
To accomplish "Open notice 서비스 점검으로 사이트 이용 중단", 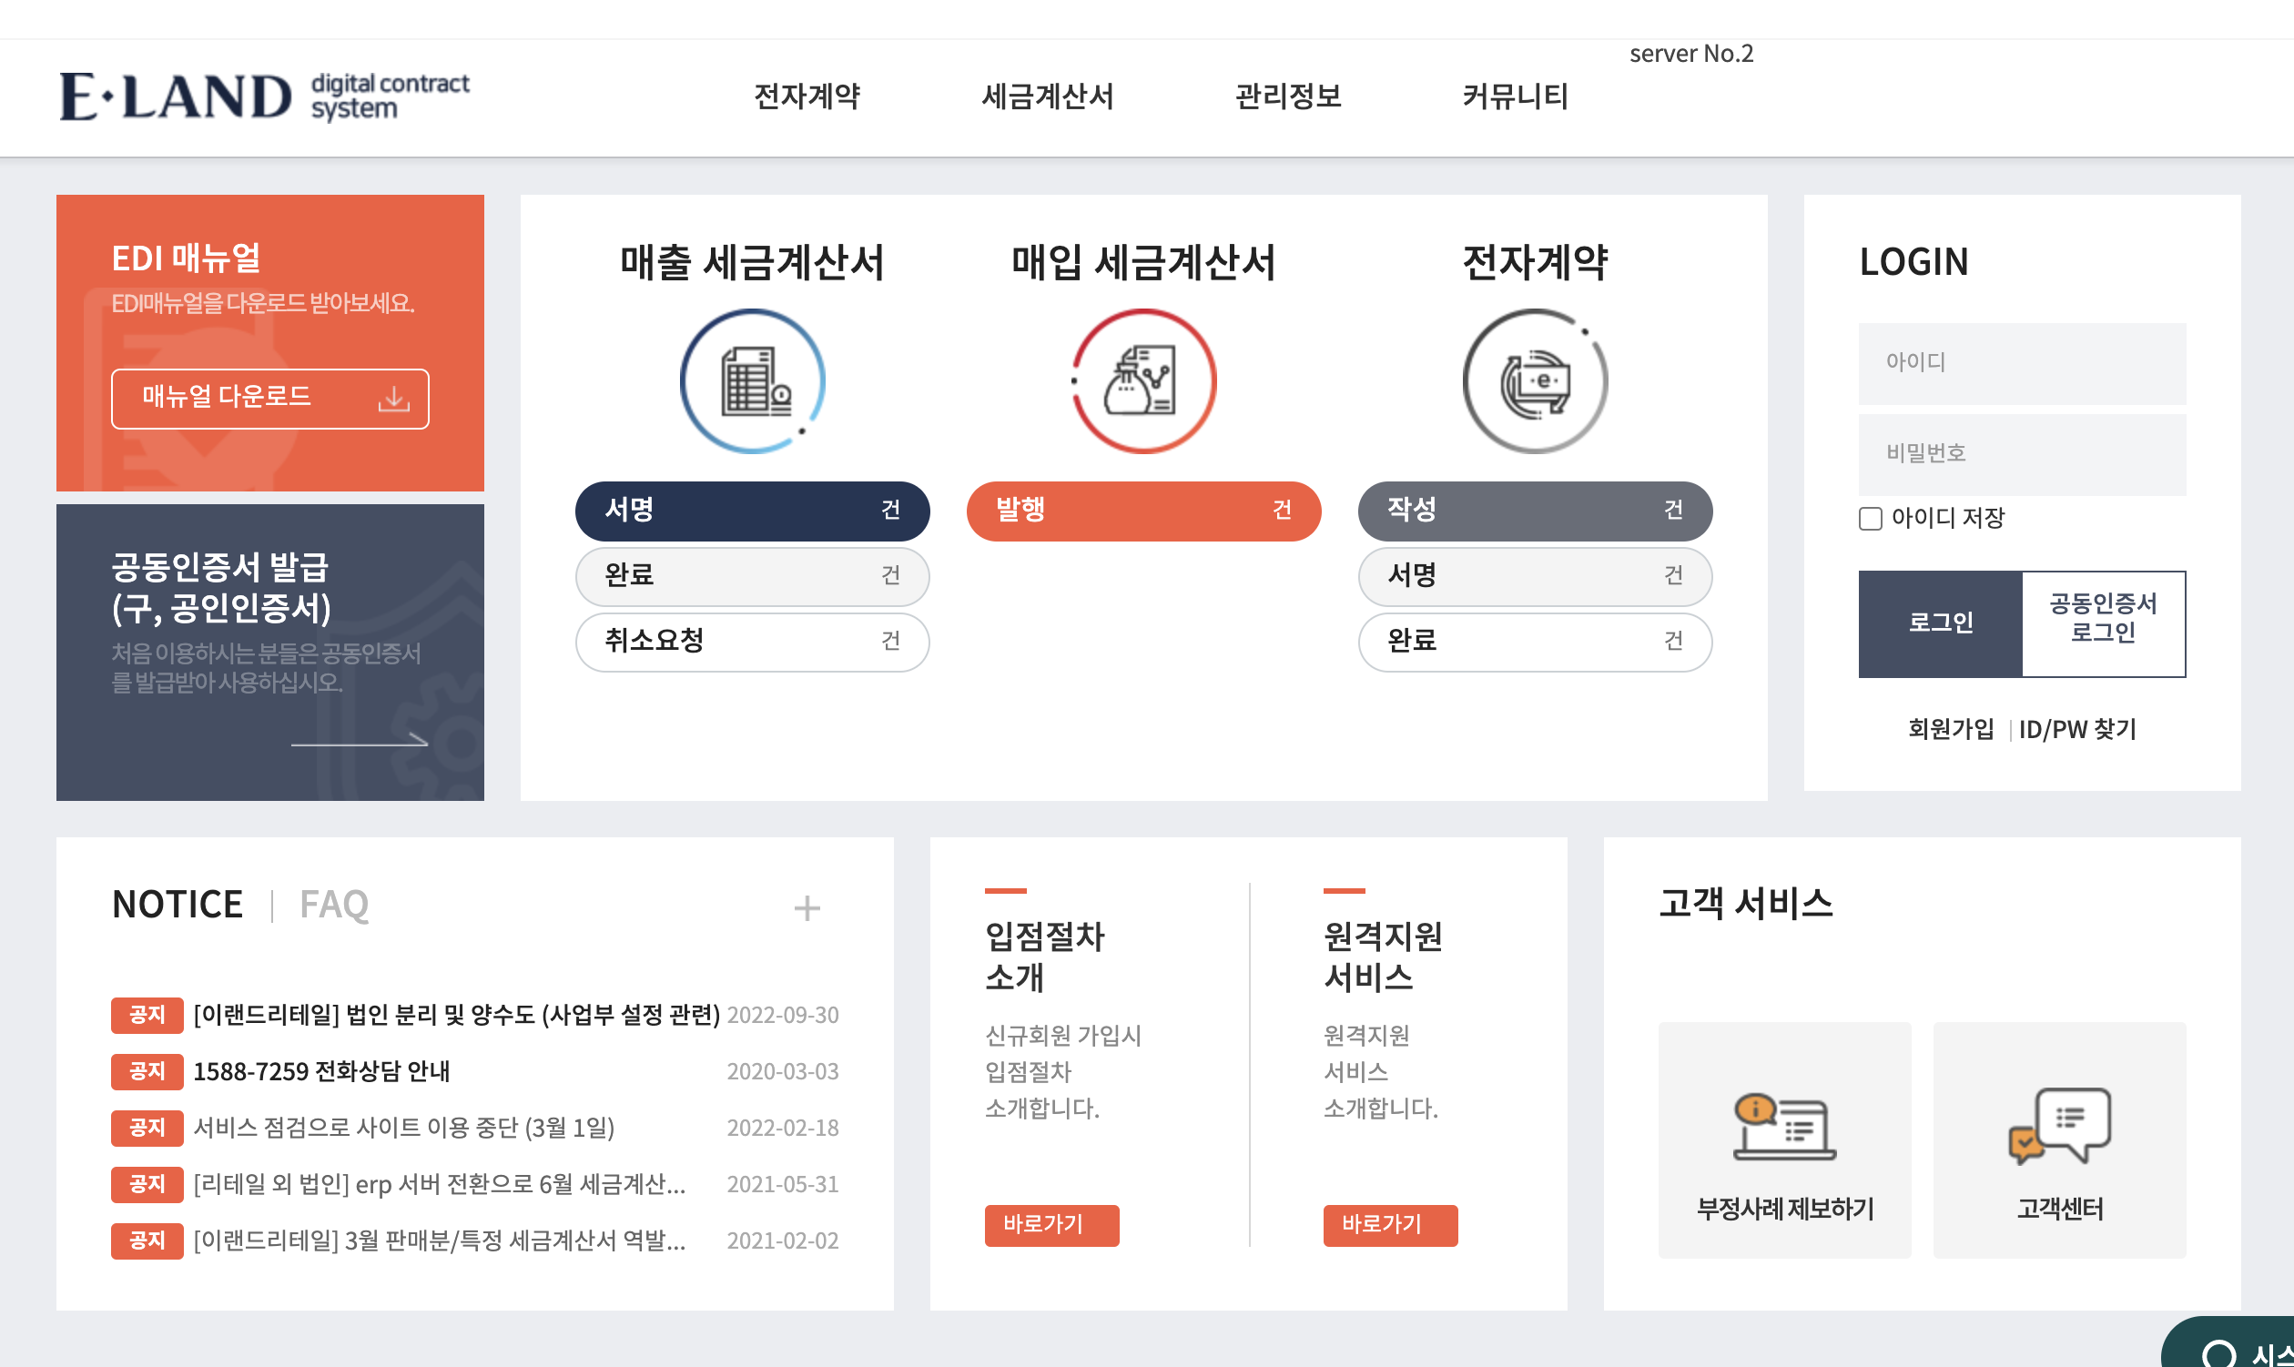I will (x=403, y=1128).
